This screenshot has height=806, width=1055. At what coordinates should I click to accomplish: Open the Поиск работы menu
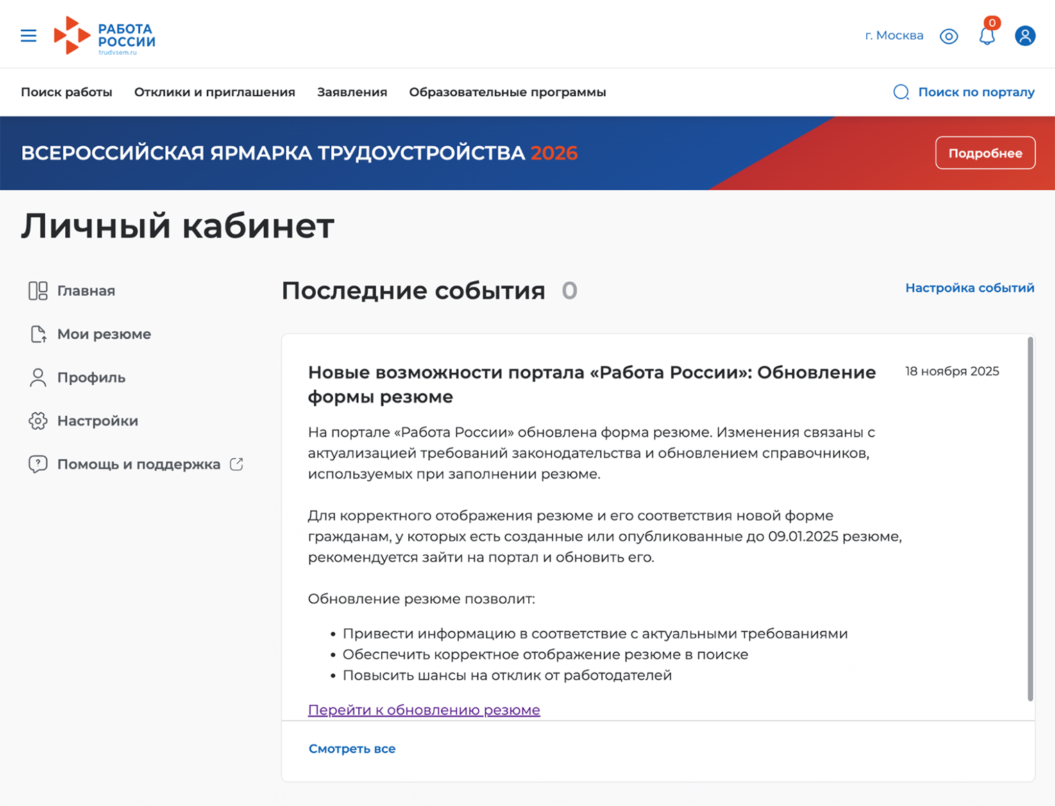point(67,92)
